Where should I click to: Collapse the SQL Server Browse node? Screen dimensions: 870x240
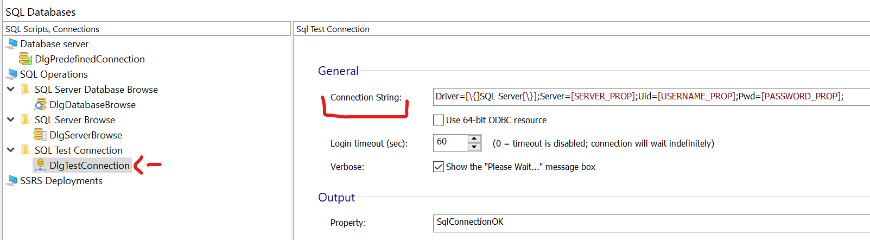10,119
